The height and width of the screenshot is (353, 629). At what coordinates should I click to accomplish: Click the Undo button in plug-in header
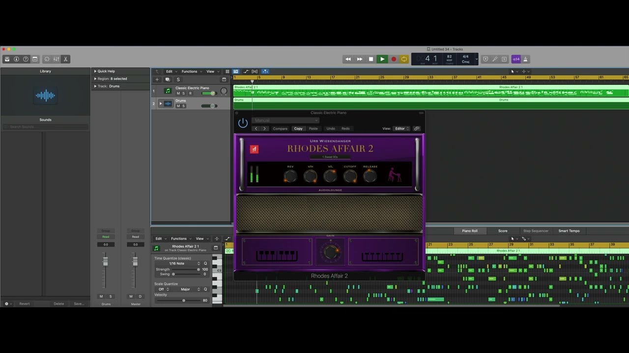pyautogui.click(x=331, y=128)
